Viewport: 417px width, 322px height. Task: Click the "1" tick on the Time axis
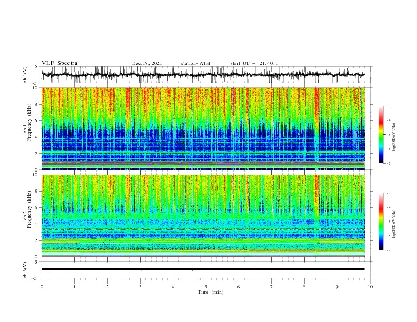(74, 287)
